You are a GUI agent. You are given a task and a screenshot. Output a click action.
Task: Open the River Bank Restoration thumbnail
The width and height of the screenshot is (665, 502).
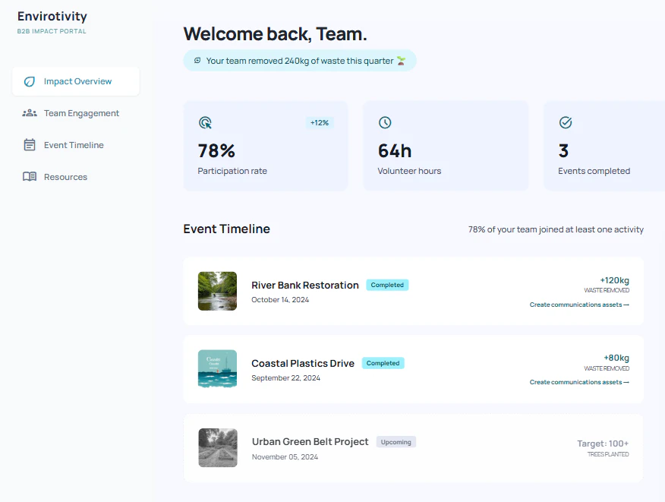(217, 291)
